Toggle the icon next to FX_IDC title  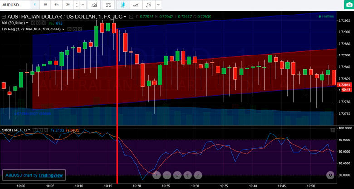click(x=131, y=17)
